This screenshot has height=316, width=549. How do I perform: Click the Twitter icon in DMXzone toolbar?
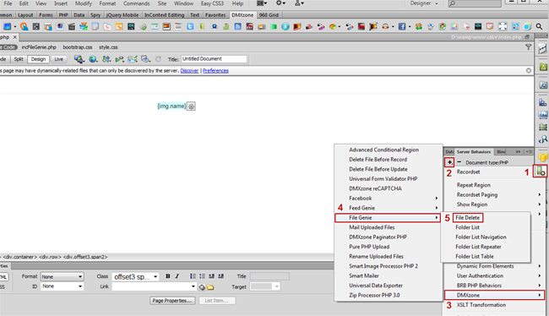190,27
